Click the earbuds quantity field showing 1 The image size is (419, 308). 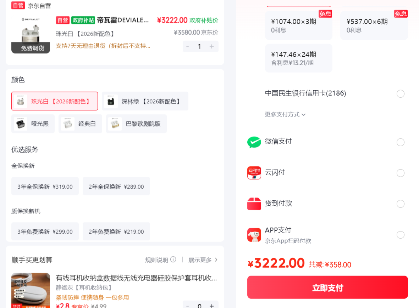(x=199, y=46)
